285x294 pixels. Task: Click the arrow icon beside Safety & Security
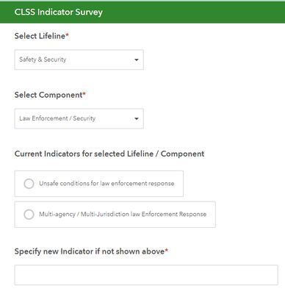137,60
